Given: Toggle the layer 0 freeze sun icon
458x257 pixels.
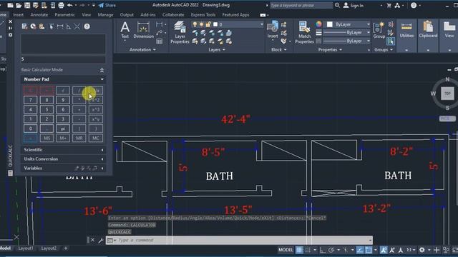Looking at the screenshot, I should coord(202,24).
